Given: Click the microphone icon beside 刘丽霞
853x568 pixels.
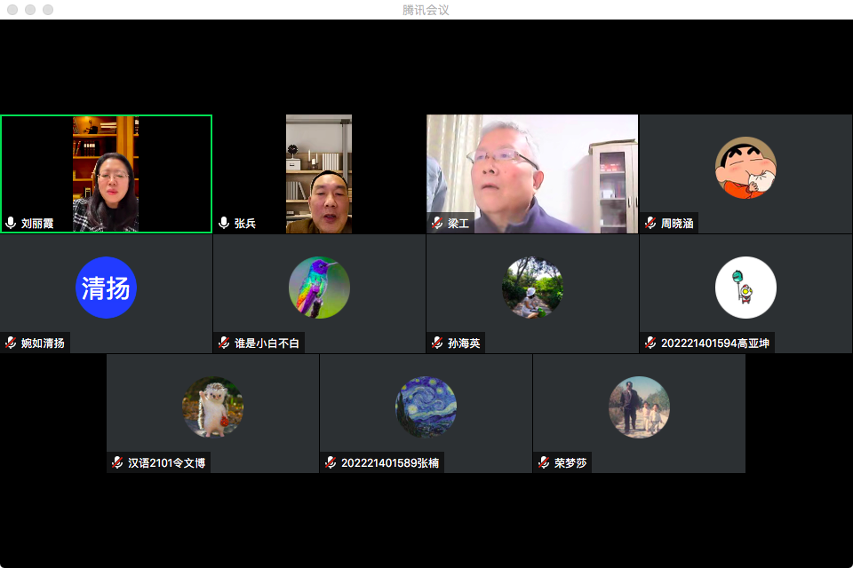Looking at the screenshot, I should point(11,224).
